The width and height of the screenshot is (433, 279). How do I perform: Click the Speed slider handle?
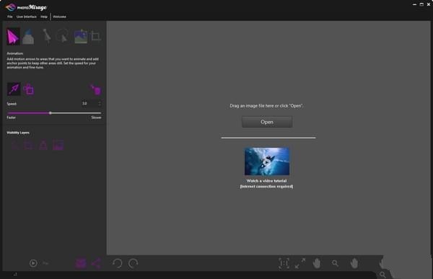tap(51, 113)
